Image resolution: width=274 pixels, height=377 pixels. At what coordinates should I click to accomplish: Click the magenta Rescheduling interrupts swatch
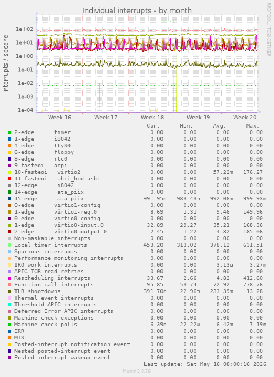pyautogui.click(x=9, y=278)
